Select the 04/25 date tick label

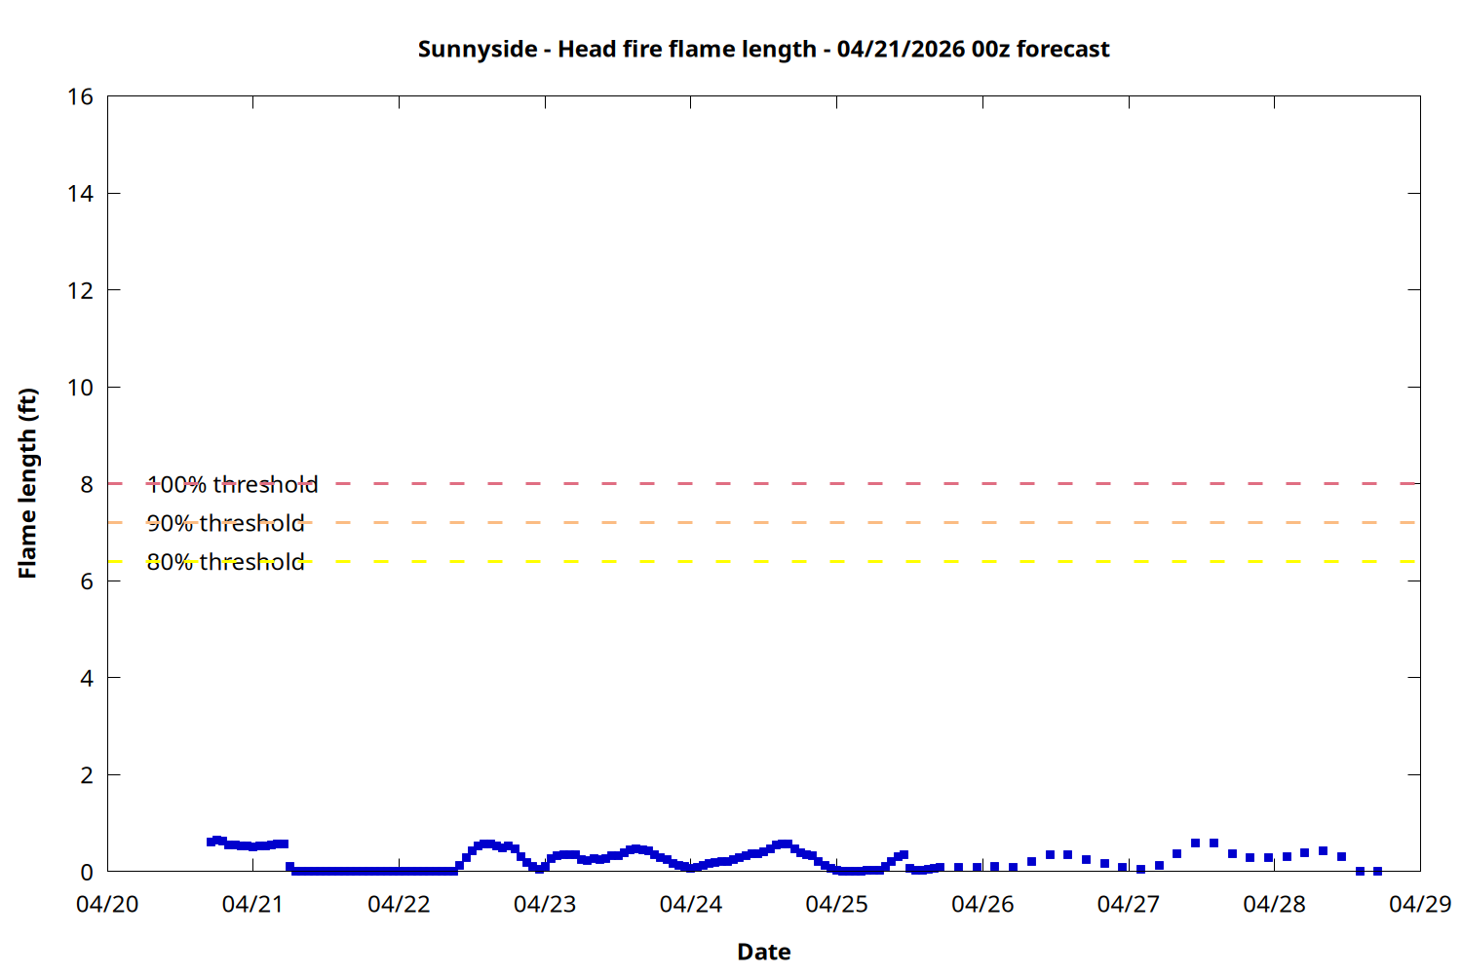pyautogui.click(x=836, y=904)
